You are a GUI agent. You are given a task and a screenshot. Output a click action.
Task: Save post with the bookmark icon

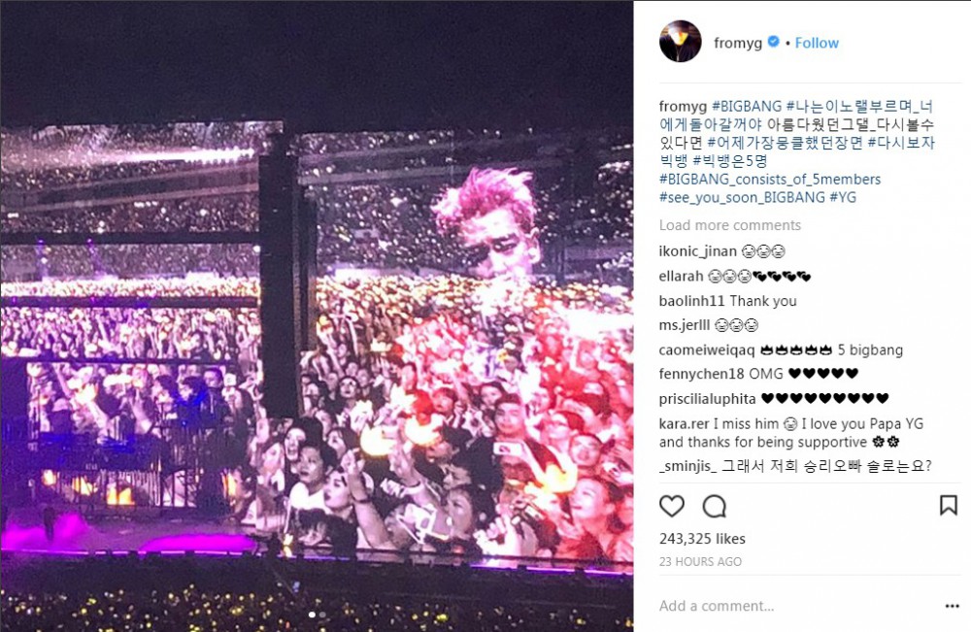point(948,505)
